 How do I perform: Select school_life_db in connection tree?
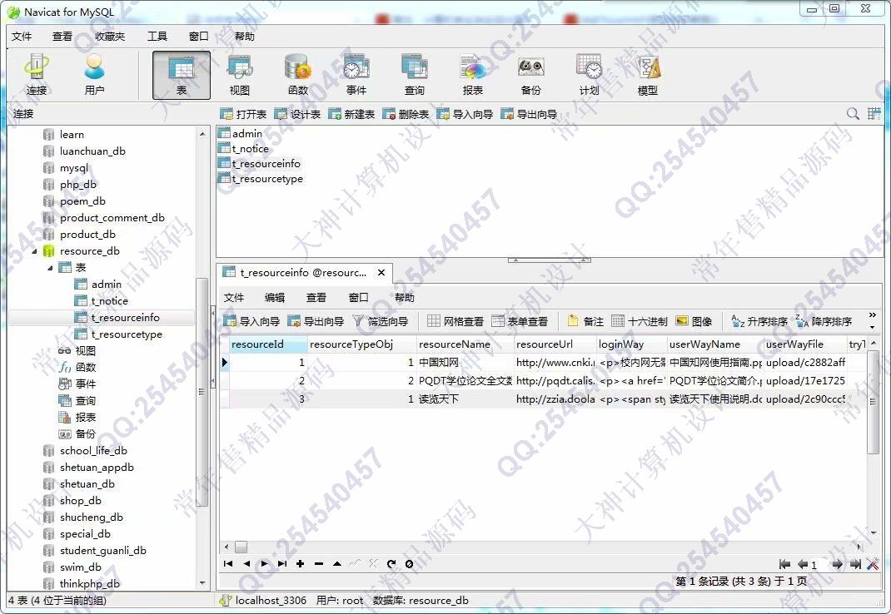pyautogui.click(x=94, y=451)
